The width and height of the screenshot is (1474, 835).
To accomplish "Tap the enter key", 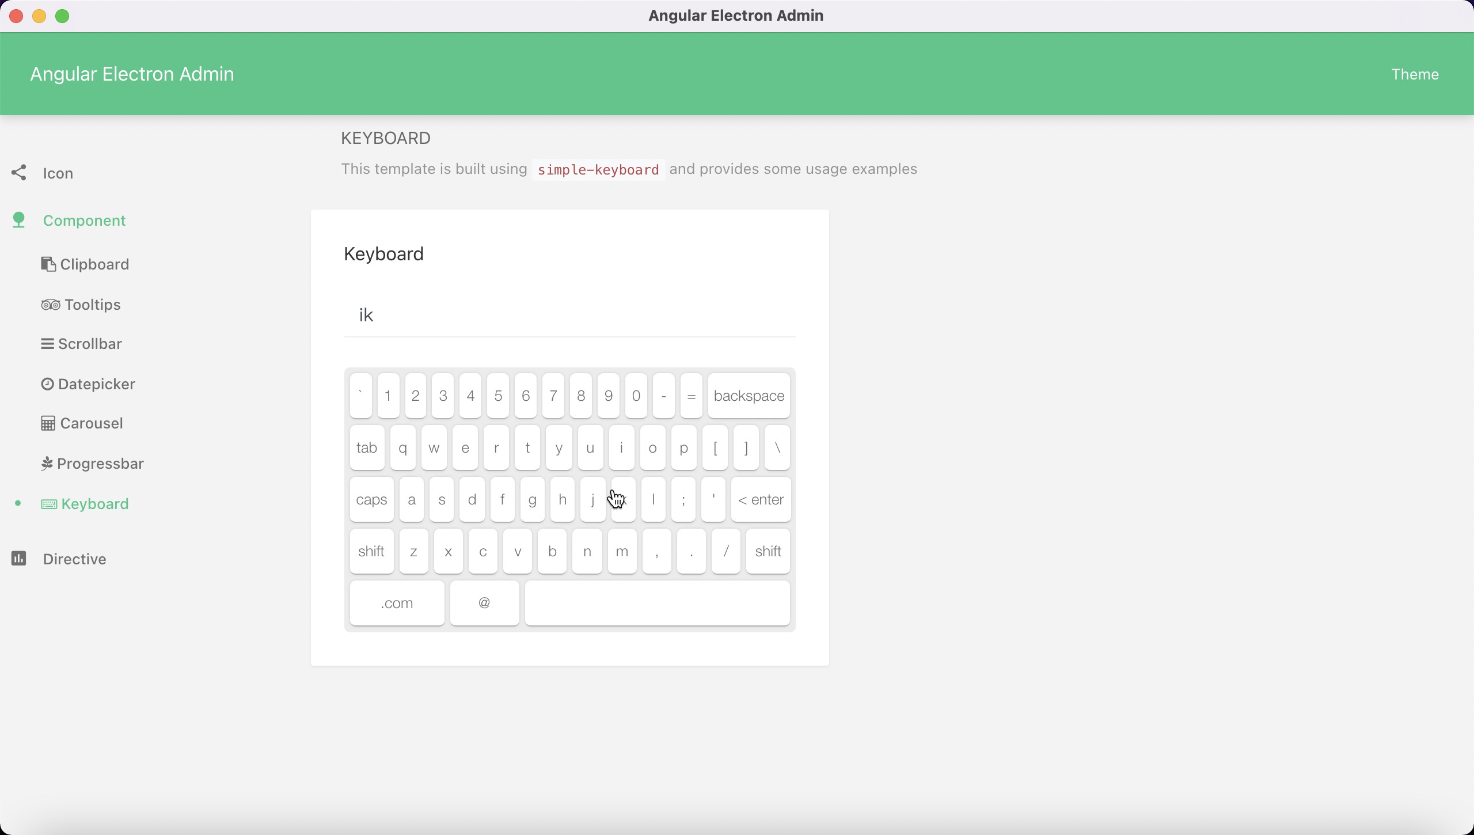I will click(x=761, y=499).
